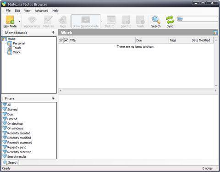
Task: Sort by the Title column header
Action: (x=102, y=40)
